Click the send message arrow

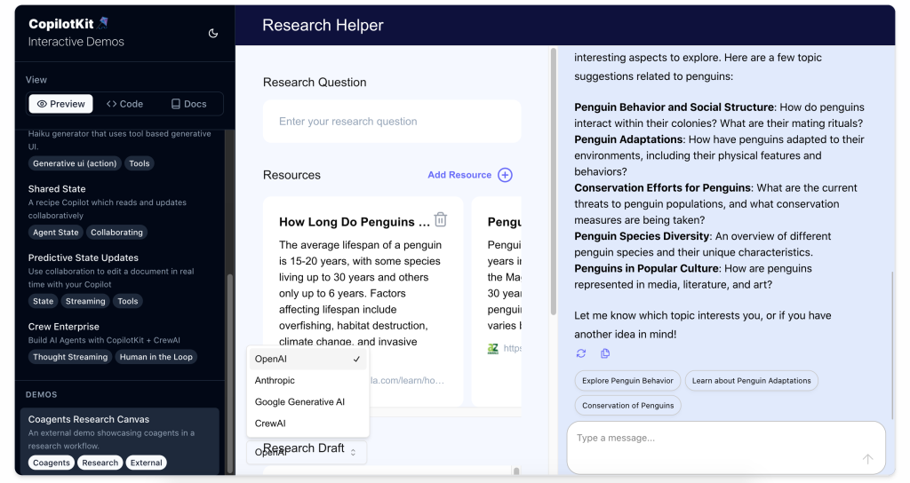pyautogui.click(x=867, y=459)
